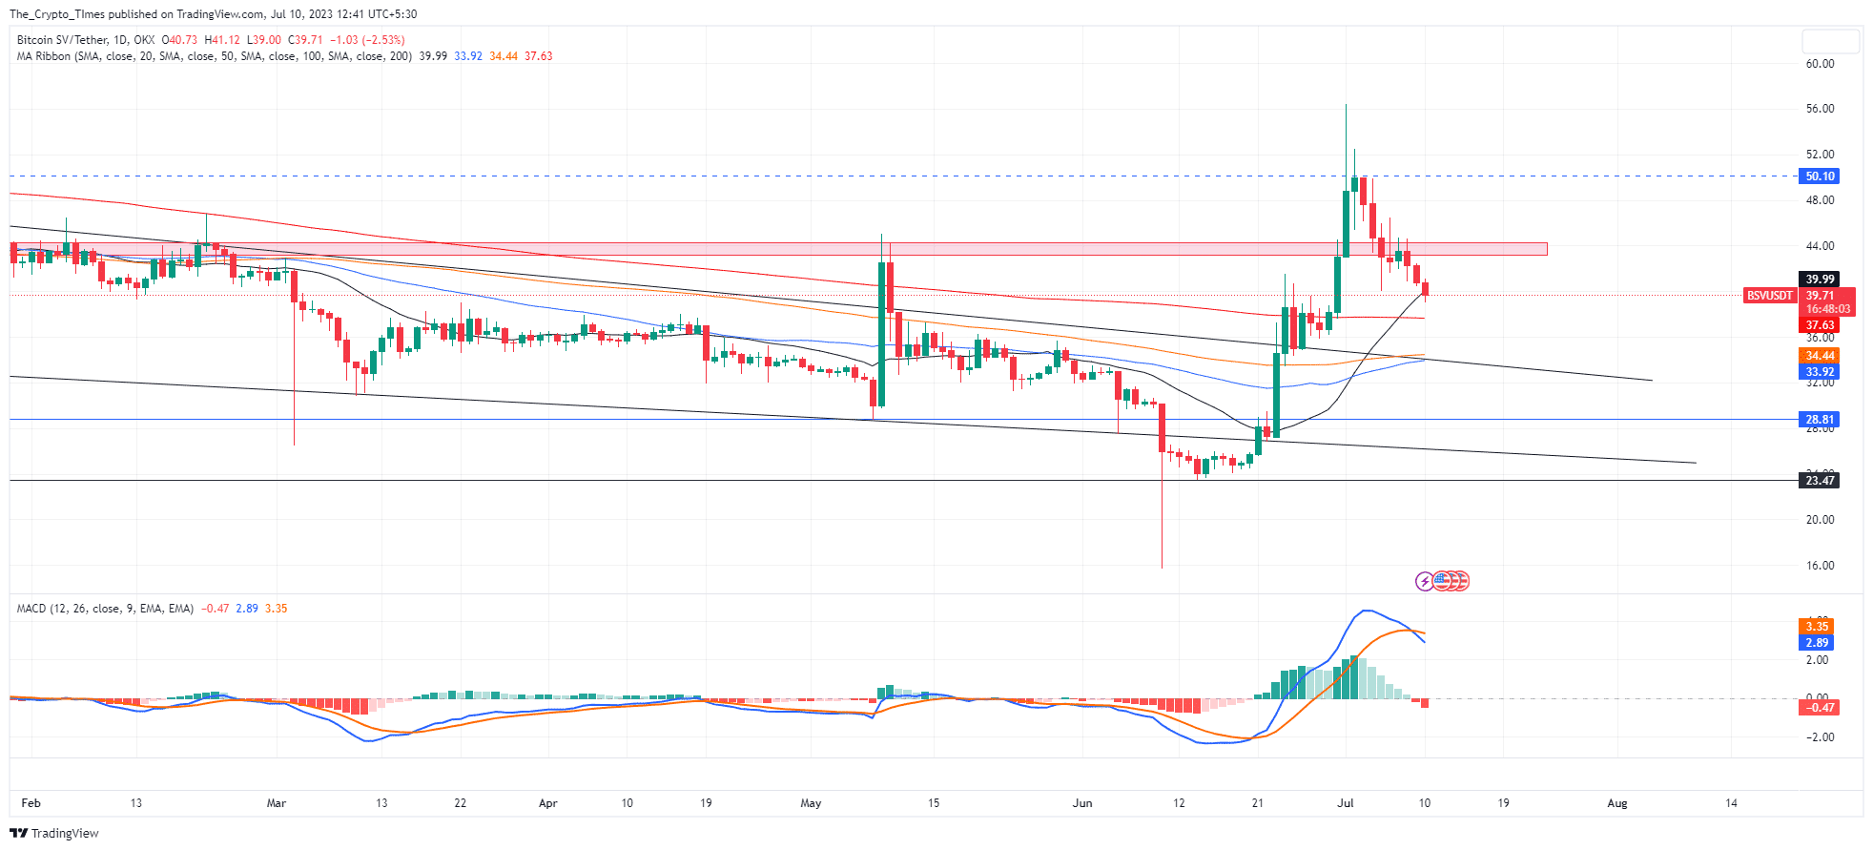Viewport: 1873px width, 850px height.
Task: Click the 16.00 tick on the price scale
Action: 1820,566
